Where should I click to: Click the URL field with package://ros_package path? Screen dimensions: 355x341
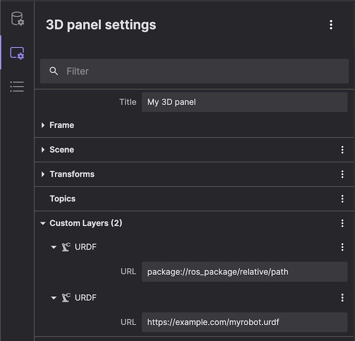pos(244,272)
